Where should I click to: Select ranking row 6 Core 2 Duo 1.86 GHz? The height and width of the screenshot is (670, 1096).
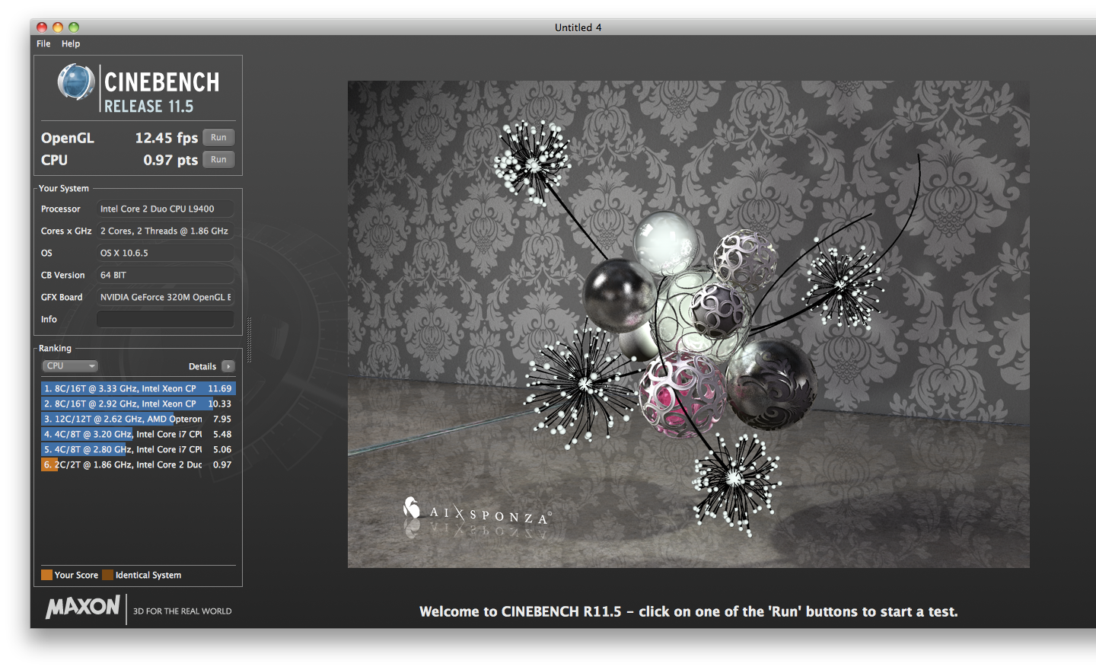[139, 464]
